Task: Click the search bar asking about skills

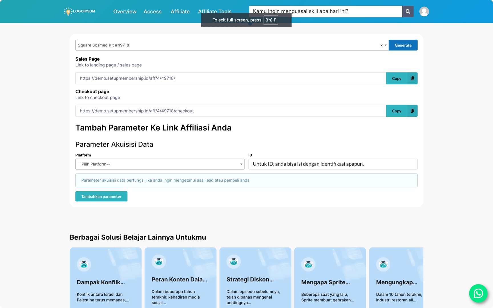Action: pyautogui.click(x=325, y=11)
